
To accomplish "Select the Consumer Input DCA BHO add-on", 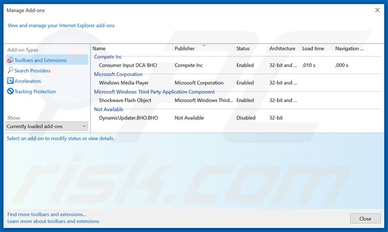I will [128, 65].
